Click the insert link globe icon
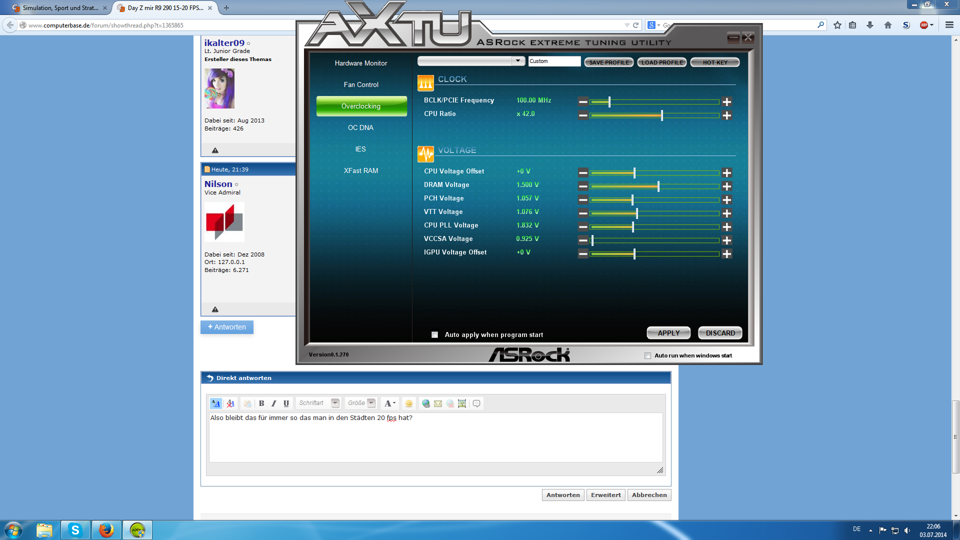Viewport: 960px width, 540px height. [425, 403]
